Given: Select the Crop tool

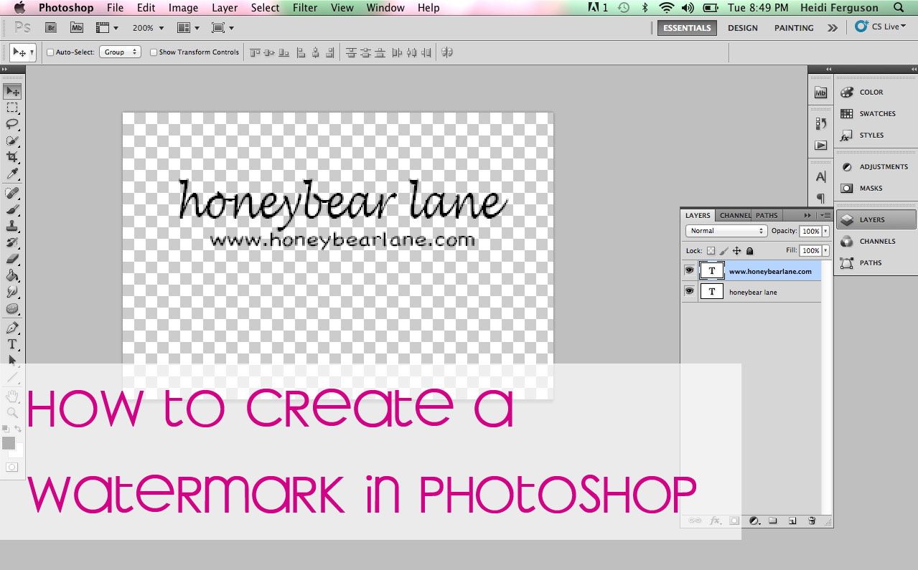Looking at the screenshot, I should point(12,158).
